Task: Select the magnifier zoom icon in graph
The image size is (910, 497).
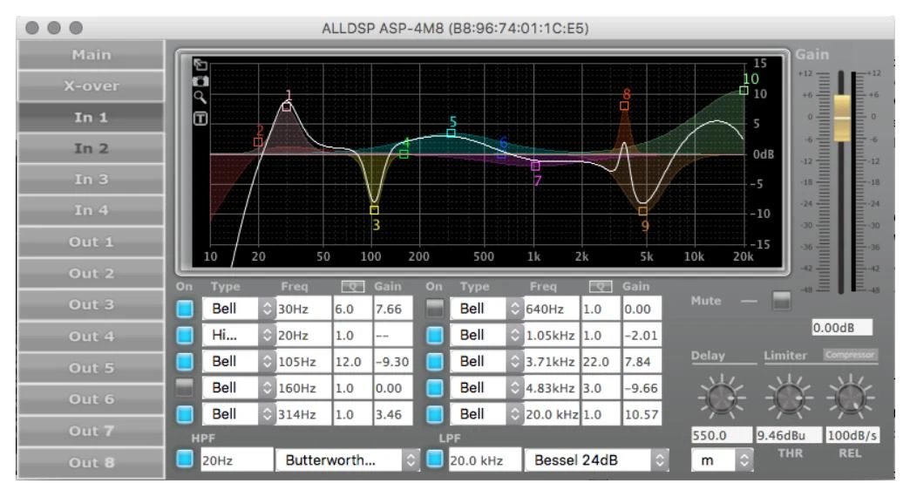Action: pyautogui.click(x=200, y=97)
